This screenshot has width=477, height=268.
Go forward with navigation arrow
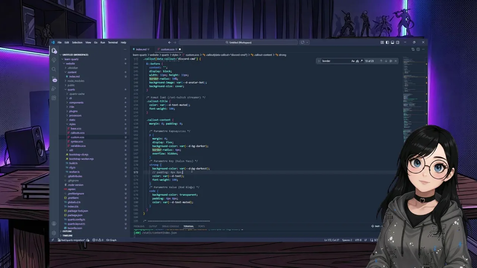[175, 42]
